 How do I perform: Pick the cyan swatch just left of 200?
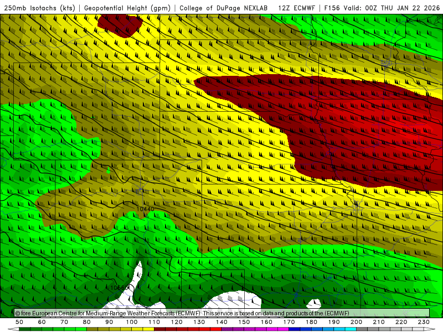351,329
